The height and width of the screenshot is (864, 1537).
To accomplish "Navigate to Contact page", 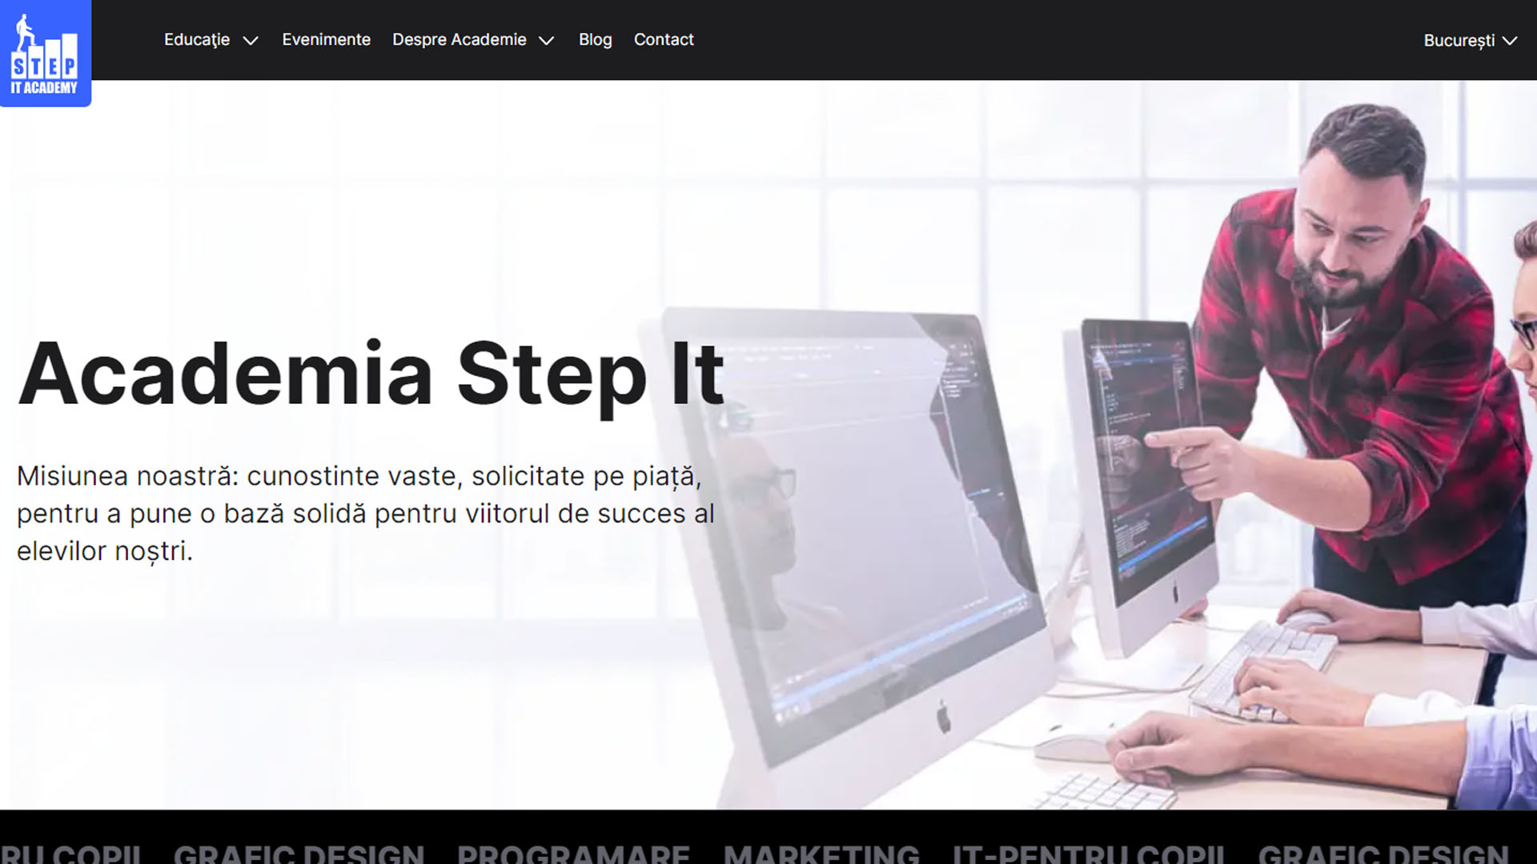I will 664,40.
